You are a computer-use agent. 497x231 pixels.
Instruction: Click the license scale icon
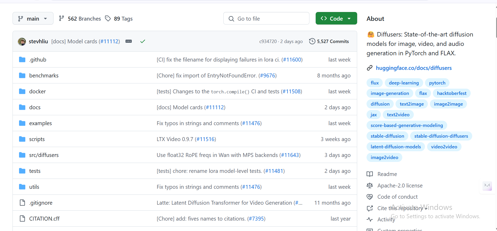tap(370, 186)
